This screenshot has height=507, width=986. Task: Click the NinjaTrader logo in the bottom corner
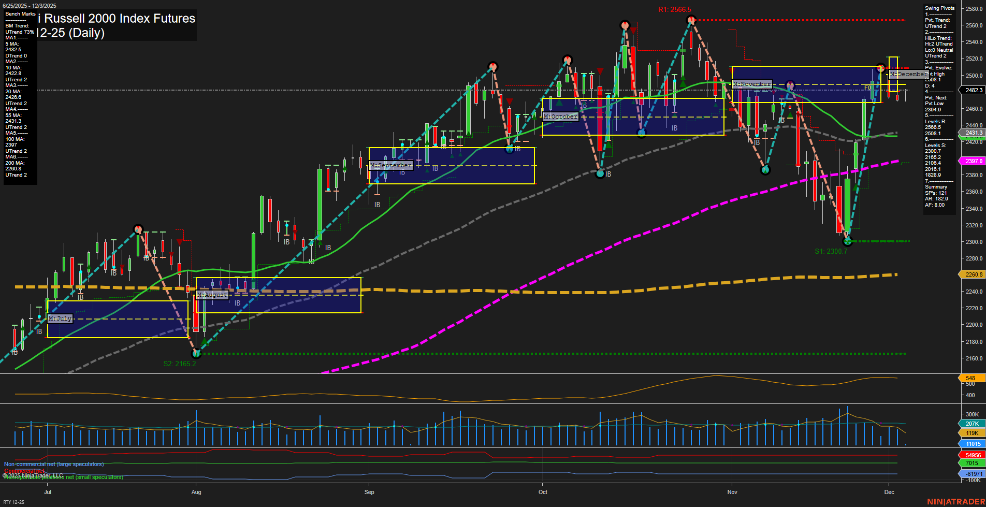[x=955, y=501]
